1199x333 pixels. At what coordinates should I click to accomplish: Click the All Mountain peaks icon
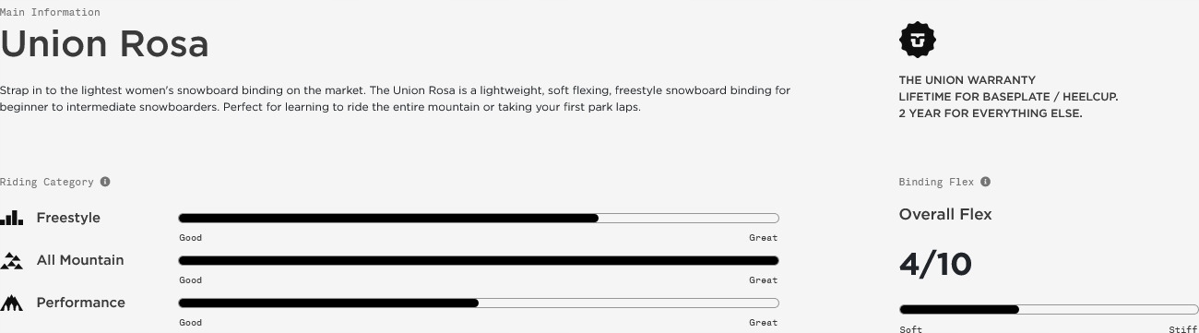(x=11, y=260)
